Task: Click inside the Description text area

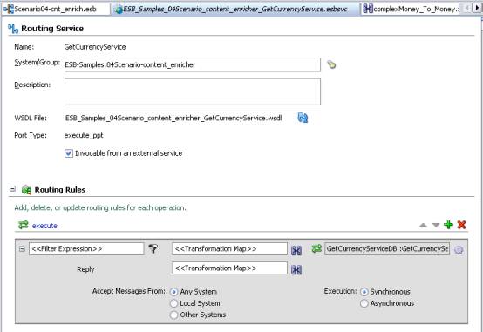Action: pyautogui.click(x=193, y=91)
